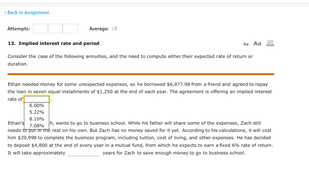Click the first Attempts box

click(41, 29)
